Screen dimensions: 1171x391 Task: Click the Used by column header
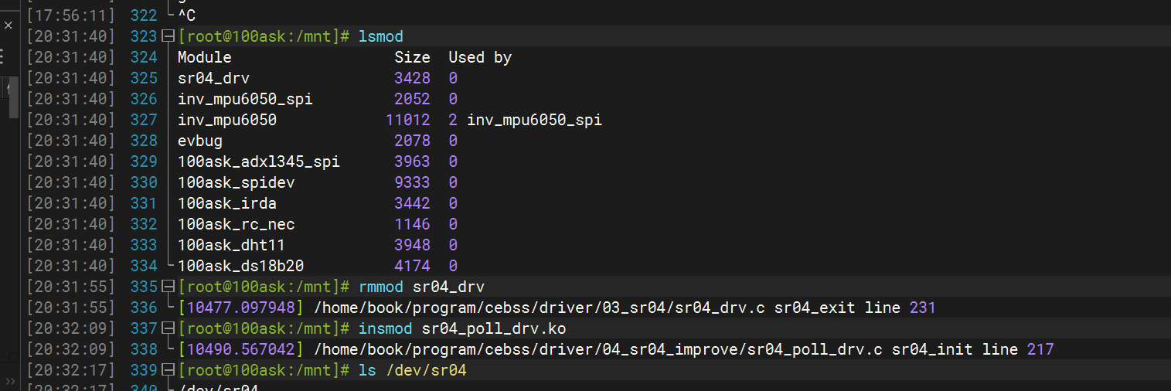pos(480,57)
